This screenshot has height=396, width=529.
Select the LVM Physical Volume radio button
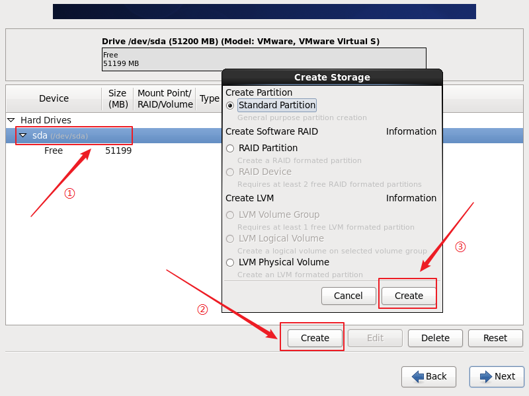230,262
